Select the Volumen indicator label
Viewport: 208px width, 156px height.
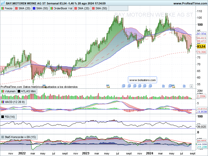[x=9, y=91]
